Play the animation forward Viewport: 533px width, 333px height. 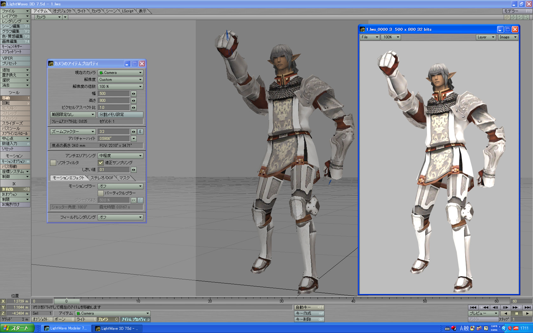point(527,313)
